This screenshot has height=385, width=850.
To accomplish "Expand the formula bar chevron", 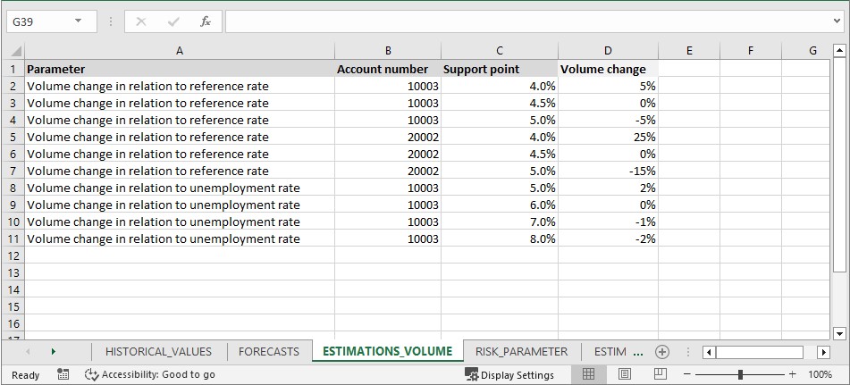I will (x=838, y=21).
